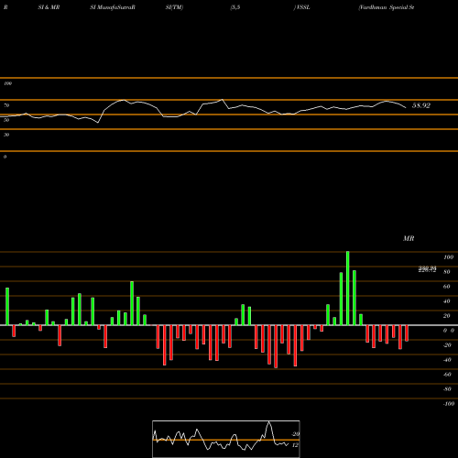The width and height of the screenshot is (458, 458).
Task: Click the 12 label in the mini chart
Action: coord(295,445)
